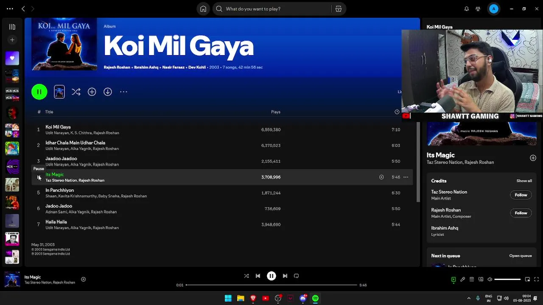Open artist Ibrahim Ashq in album header
This screenshot has height=305, width=543.
[146, 67]
